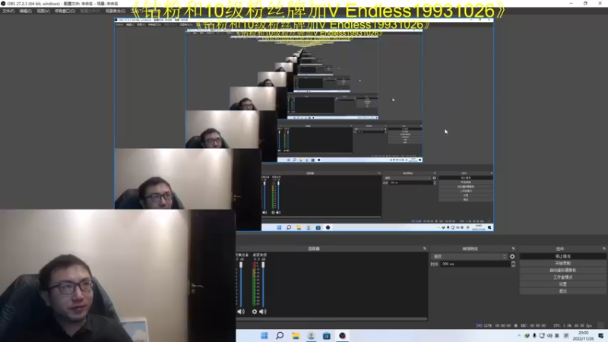This screenshot has height=342, width=608.
Task: Undock the scene transitions panel pop-out icon
Action: (x=514, y=249)
